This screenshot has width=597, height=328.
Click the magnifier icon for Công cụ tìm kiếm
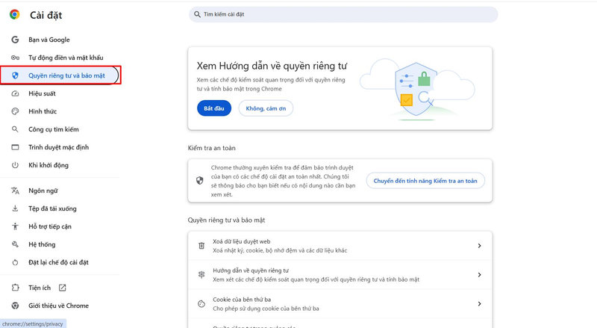(15, 129)
